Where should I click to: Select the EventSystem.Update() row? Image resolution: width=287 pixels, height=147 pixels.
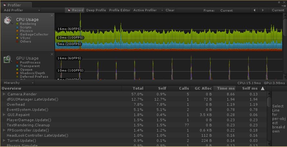[x=134, y=110]
